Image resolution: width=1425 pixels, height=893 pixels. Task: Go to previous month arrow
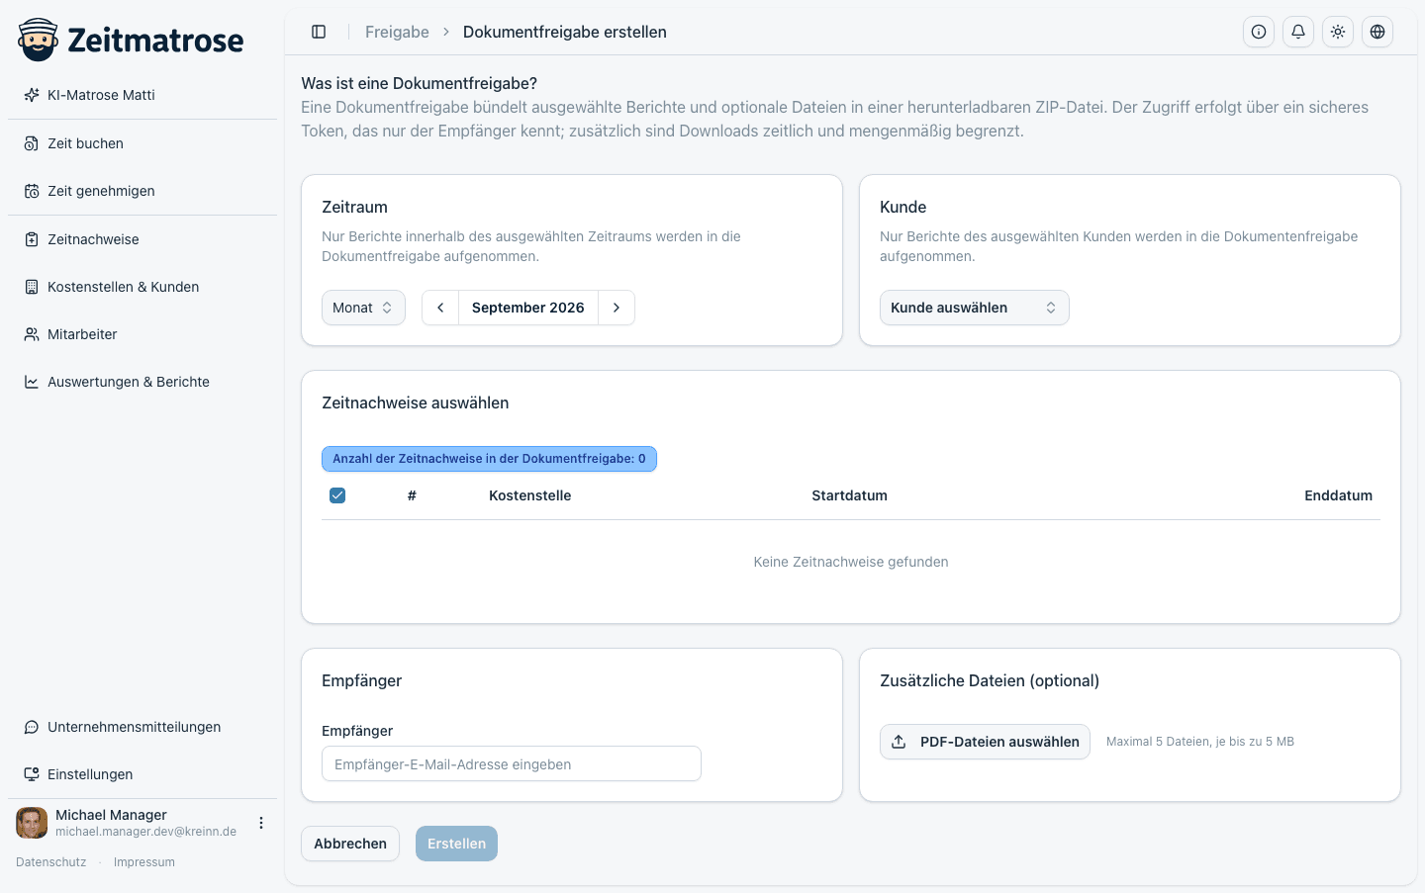(x=440, y=308)
